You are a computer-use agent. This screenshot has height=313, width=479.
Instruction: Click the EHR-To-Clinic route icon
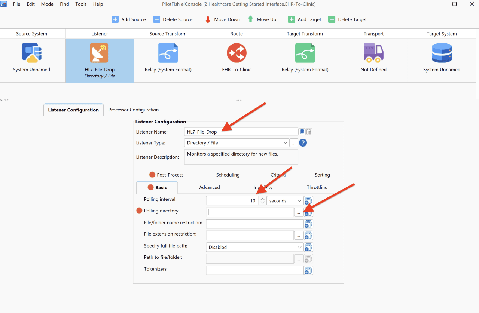237,53
